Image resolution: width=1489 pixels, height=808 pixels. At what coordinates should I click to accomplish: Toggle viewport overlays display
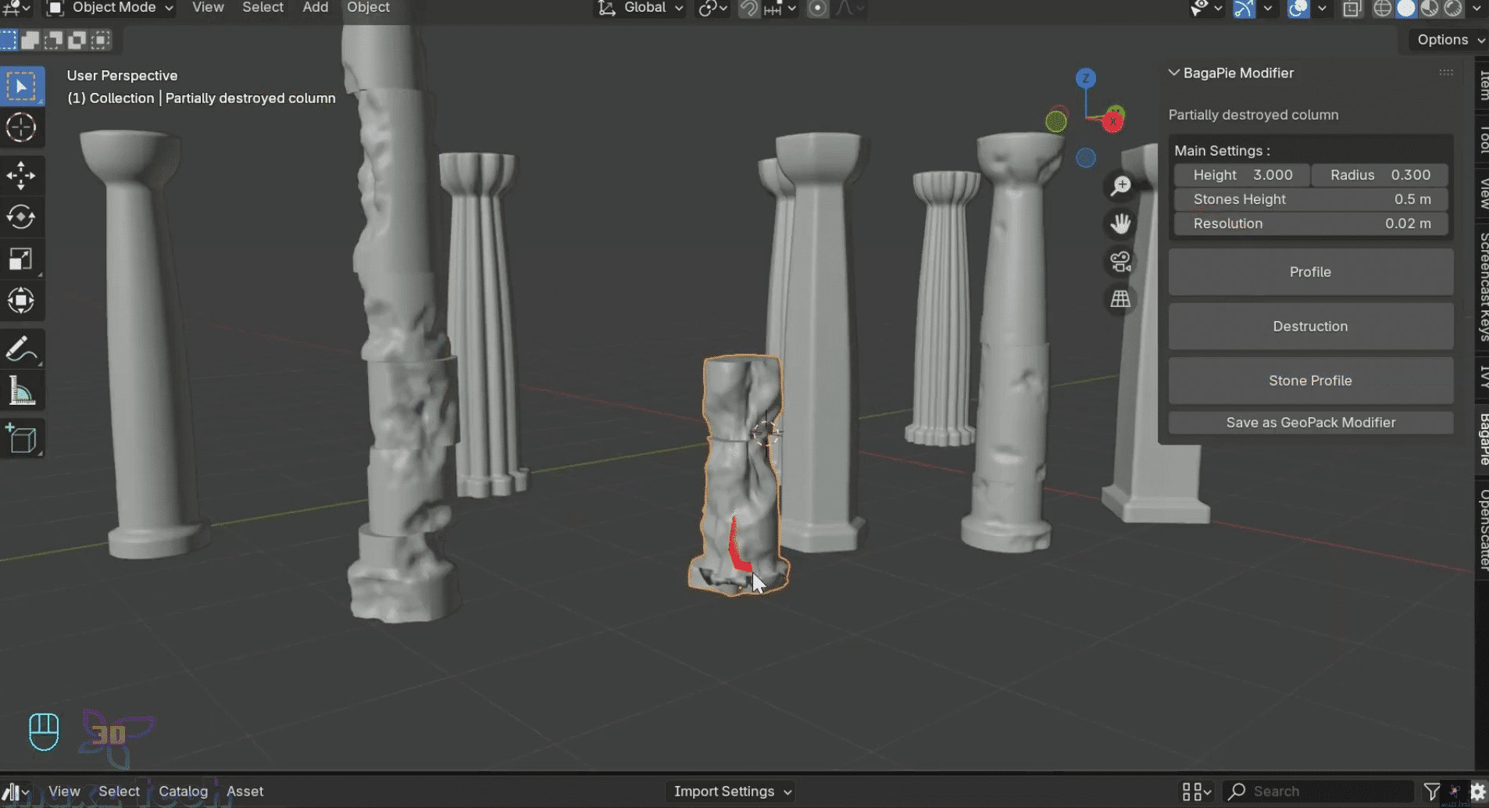tap(1298, 8)
